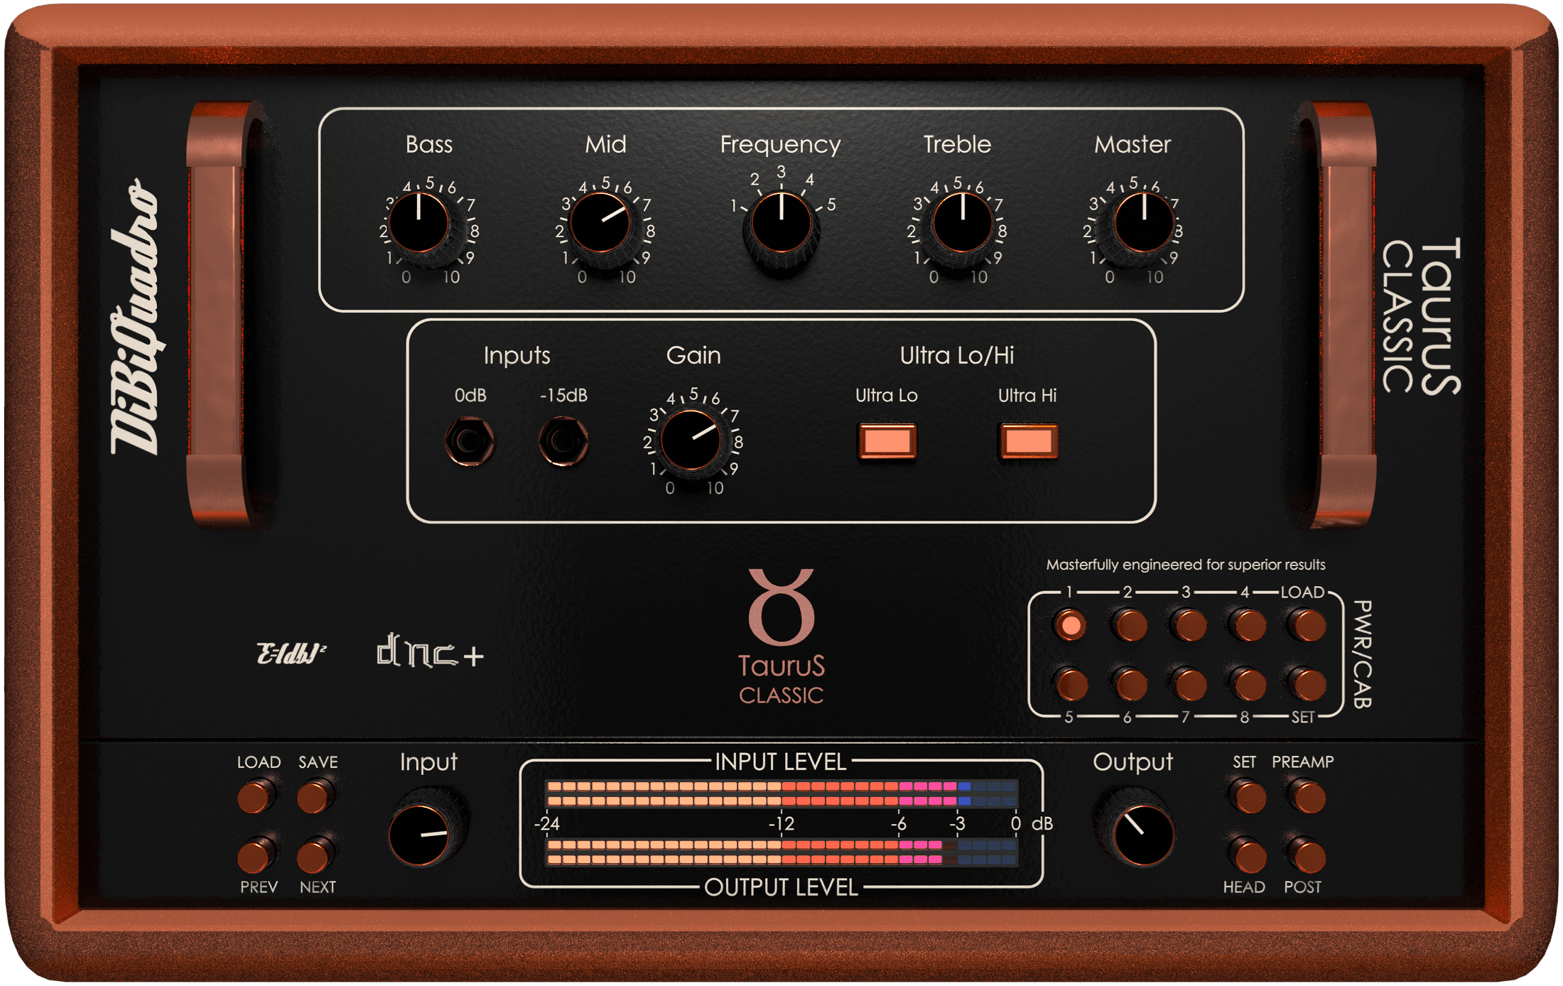Select PWR/CAB slot 1 button
Image resolution: width=1563 pixels, height=986 pixels.
click(x=1071, y=626)
